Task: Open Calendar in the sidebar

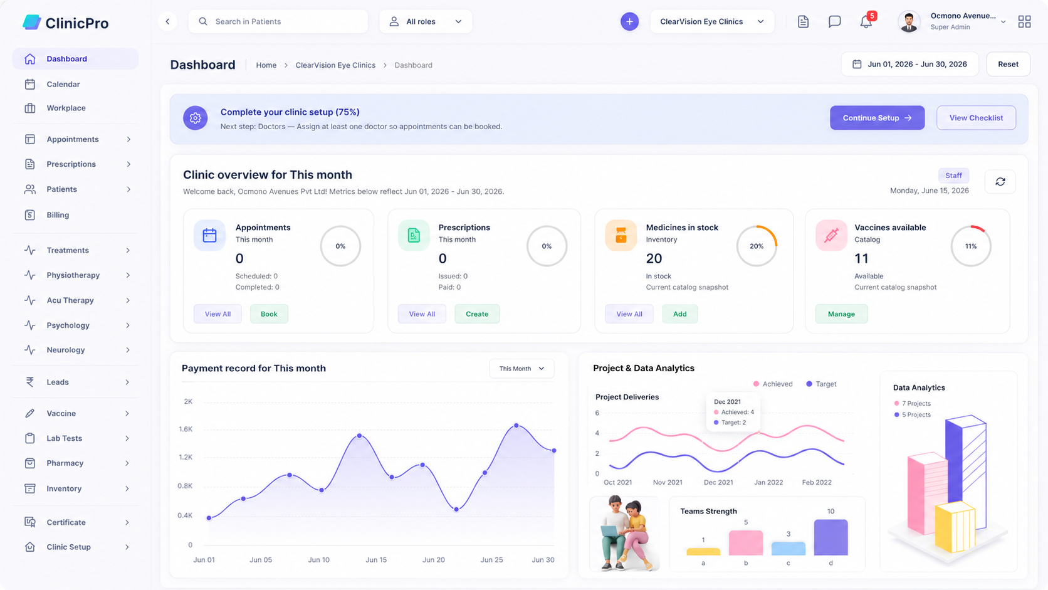Action: pos(75,84)
